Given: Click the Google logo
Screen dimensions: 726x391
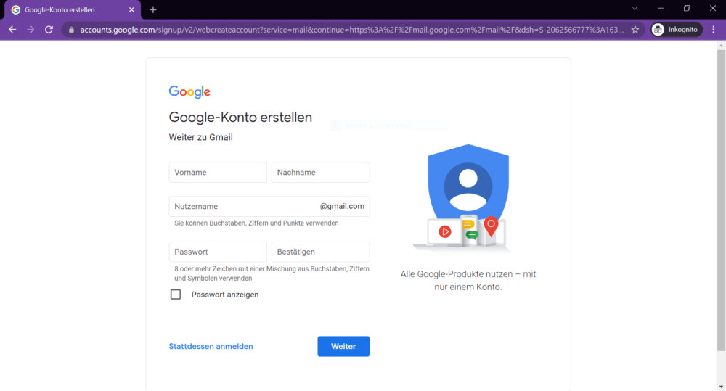Looking at the screenshot, I should [x=189, y=91].
